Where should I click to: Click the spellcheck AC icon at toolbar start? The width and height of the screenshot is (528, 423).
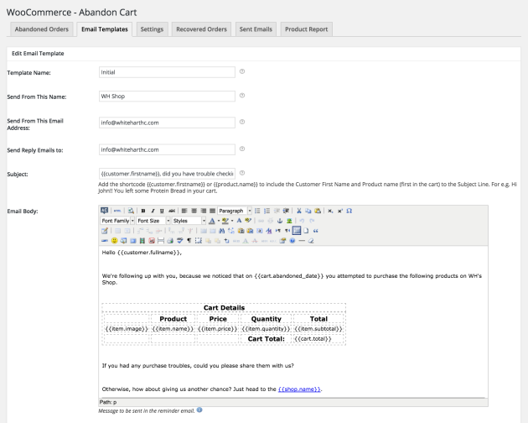pyautogui.click(x=105, y=211)
